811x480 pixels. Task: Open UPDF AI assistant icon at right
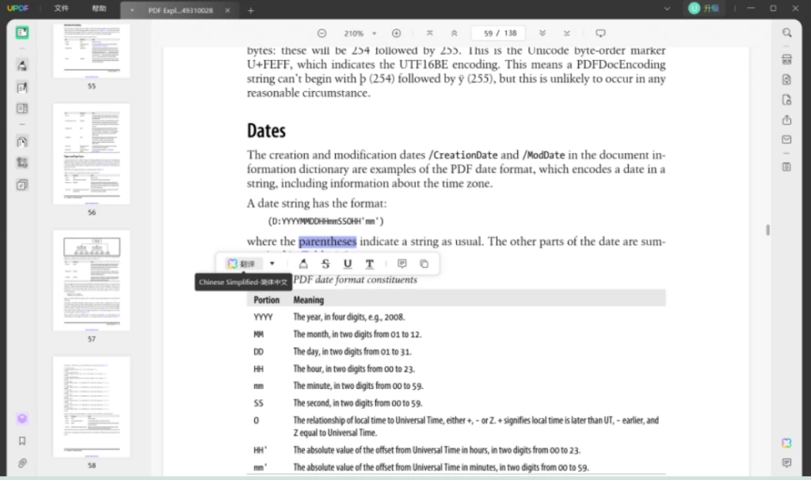coord(786,444)
